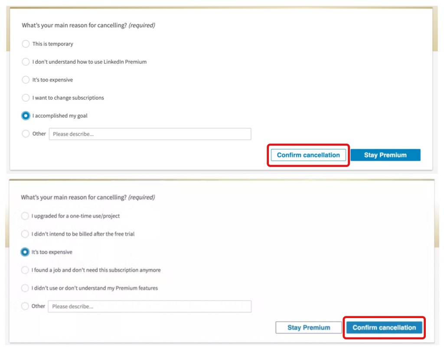
Task: Choose "I didn't intend to be billed after the free trial"
Action: tap(25, 234)
